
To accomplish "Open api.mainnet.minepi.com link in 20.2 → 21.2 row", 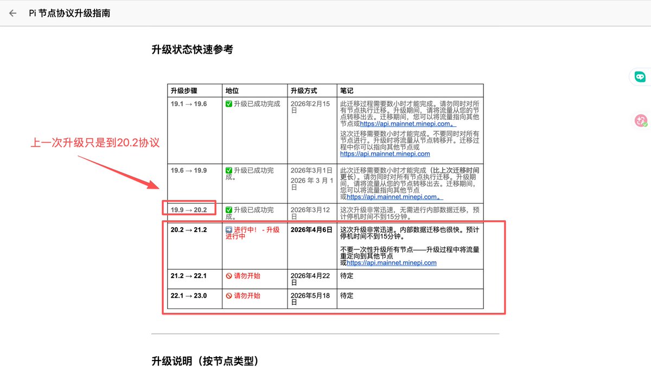I will 392,263.
